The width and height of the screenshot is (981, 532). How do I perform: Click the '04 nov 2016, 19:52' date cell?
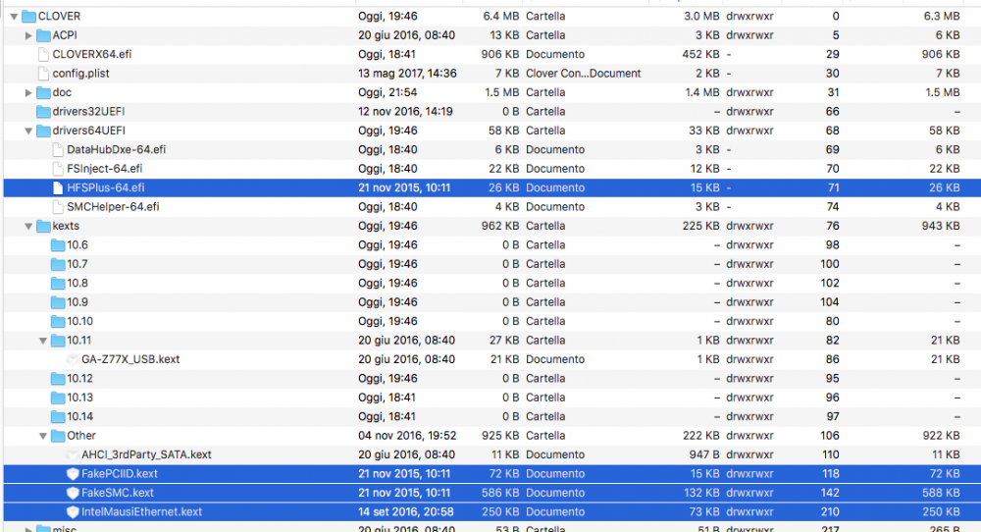click(x=407, y=436)
